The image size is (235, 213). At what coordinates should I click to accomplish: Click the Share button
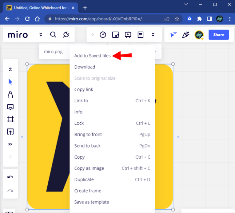[219, 35]
